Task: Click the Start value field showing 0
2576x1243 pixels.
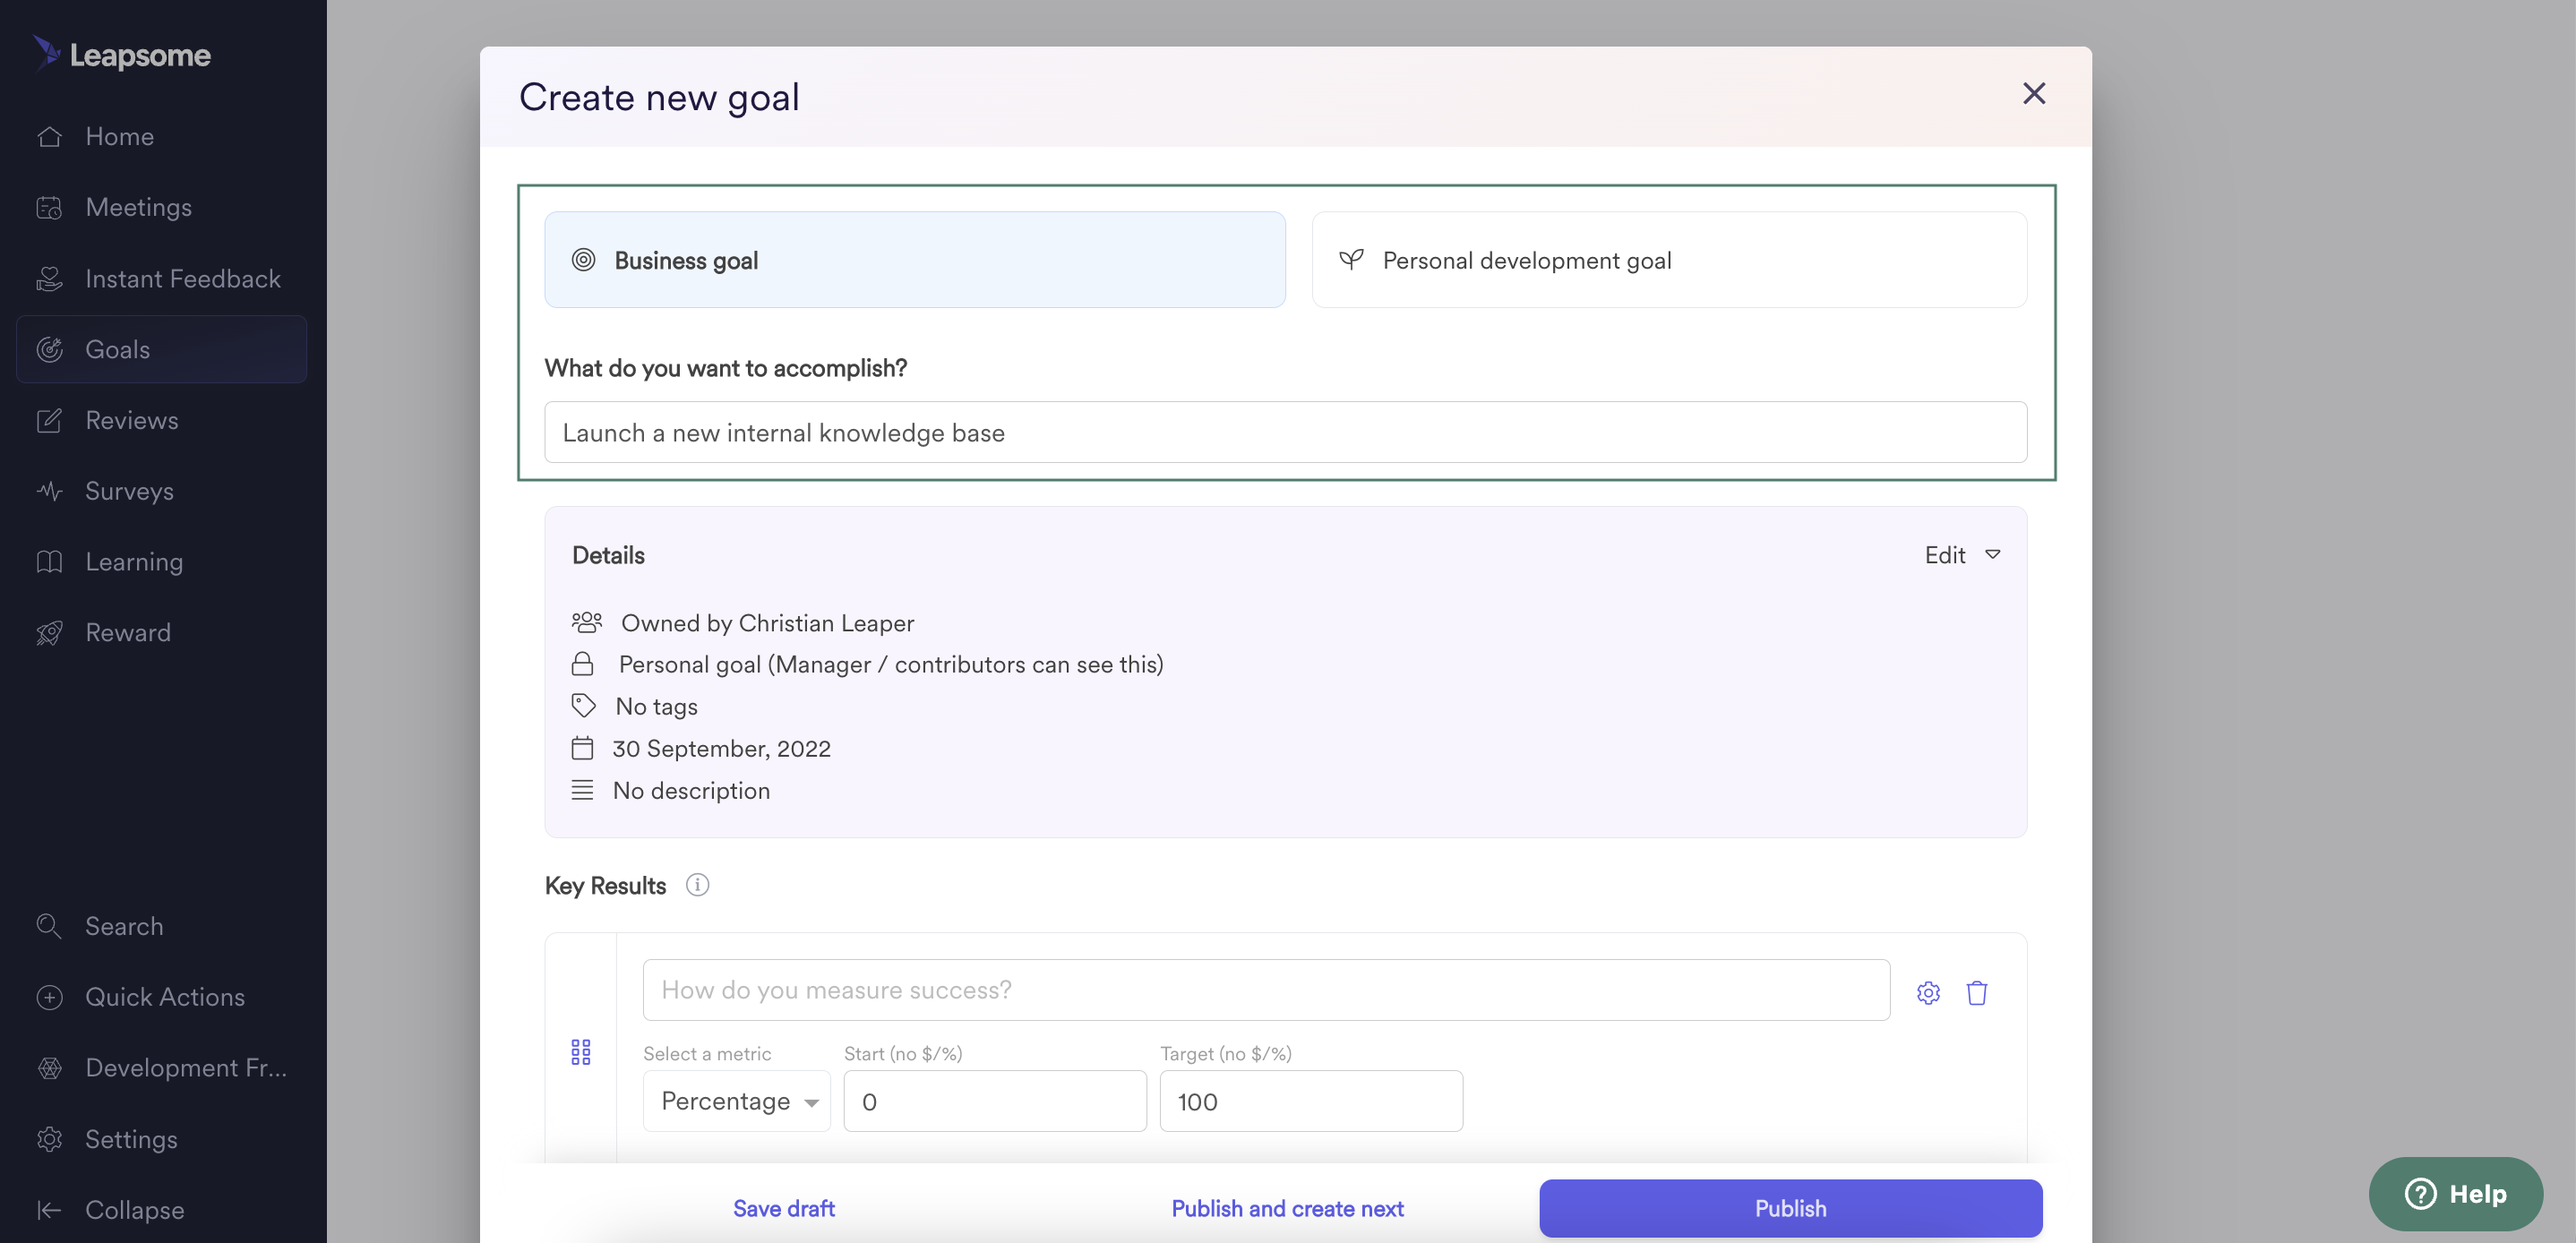Action: pos(995,1101)
